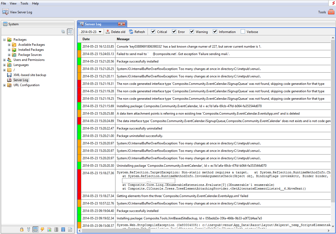Select the wrench Functions perspective icon
336x234 pixels.
tap(28, 229)
